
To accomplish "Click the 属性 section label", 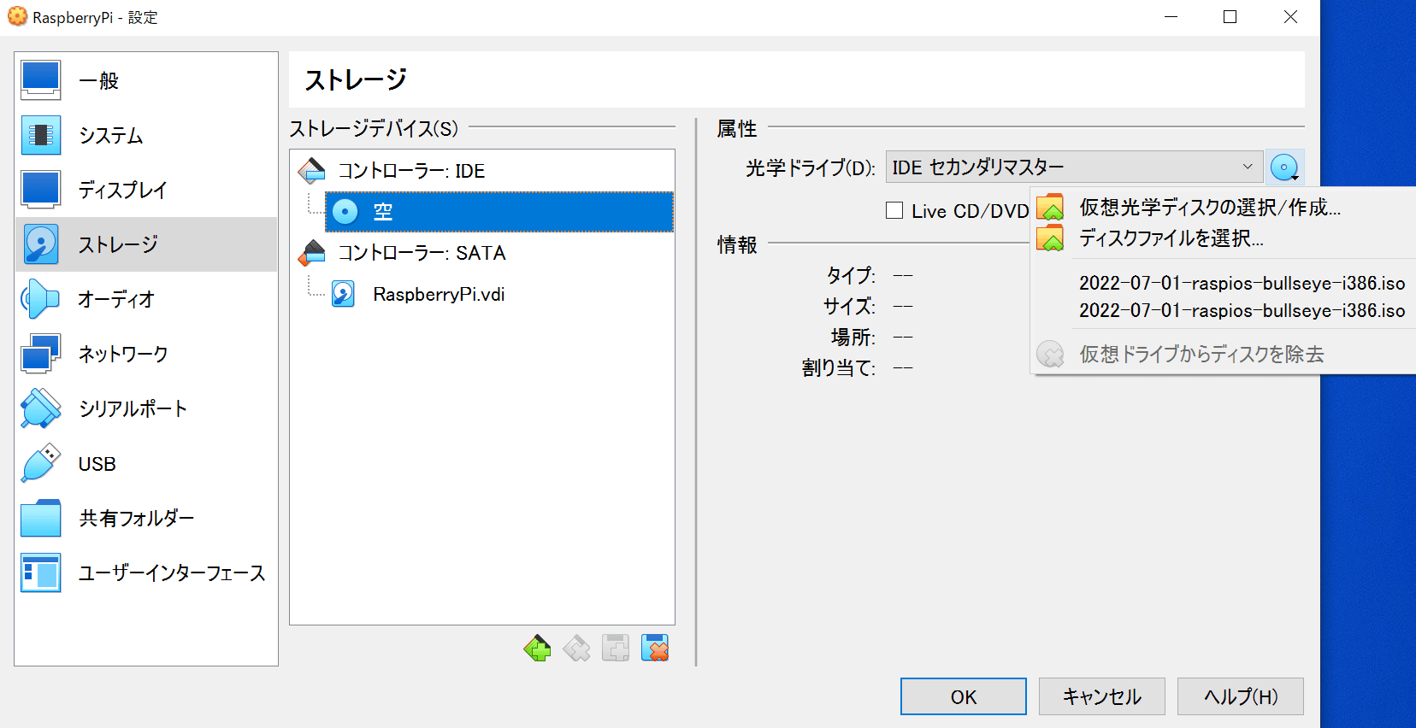I will coord(737,128).
